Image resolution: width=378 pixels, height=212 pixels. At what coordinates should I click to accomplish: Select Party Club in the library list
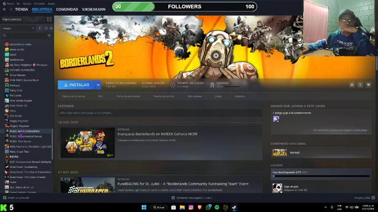pos(16,90)
